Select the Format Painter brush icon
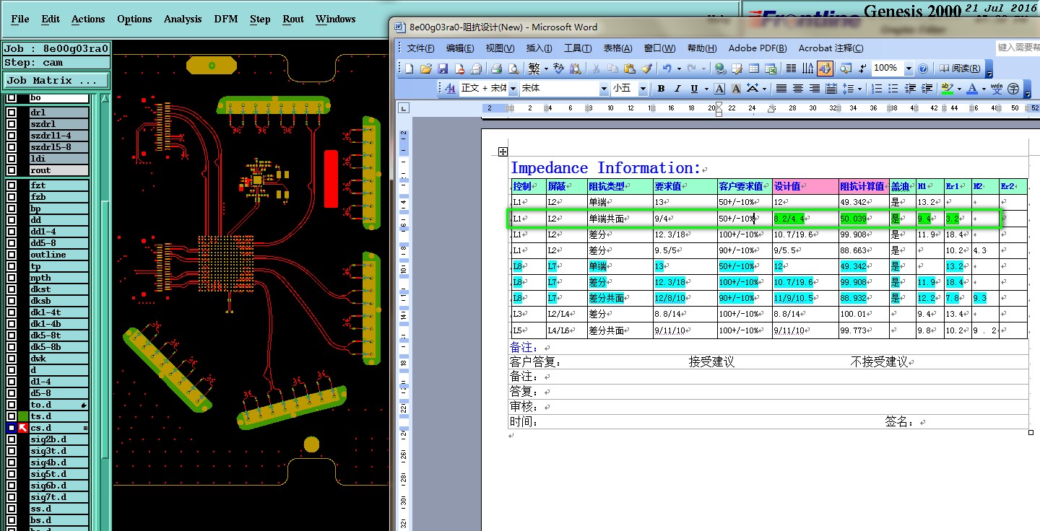This screenshot has height=531, width=1040. point(646,69)
